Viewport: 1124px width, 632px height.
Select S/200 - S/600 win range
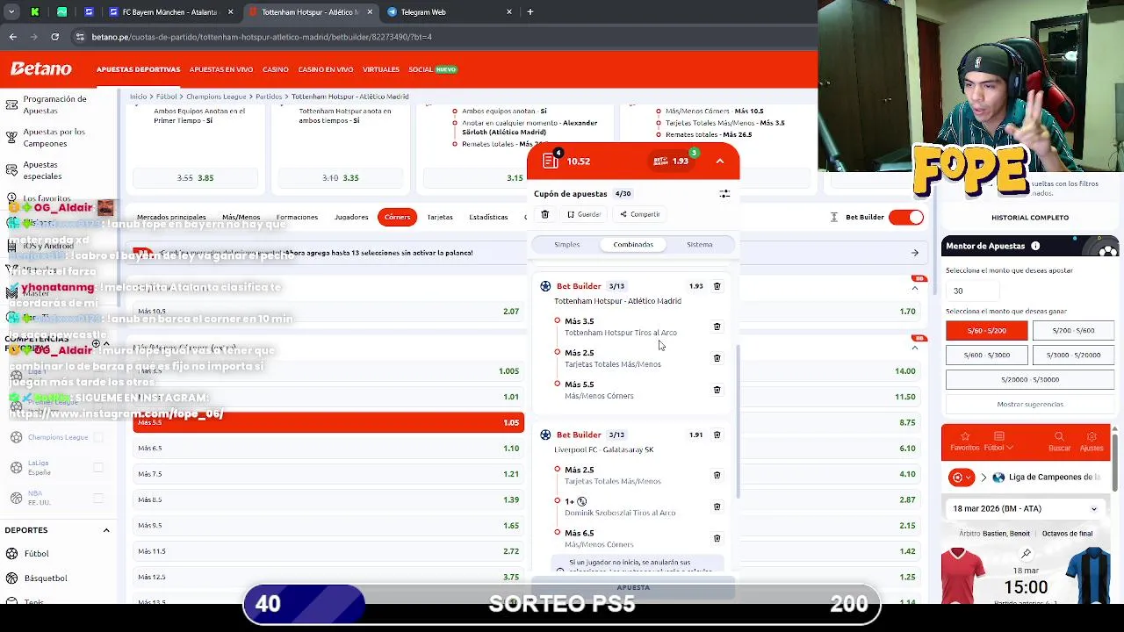coord(1072,331)
